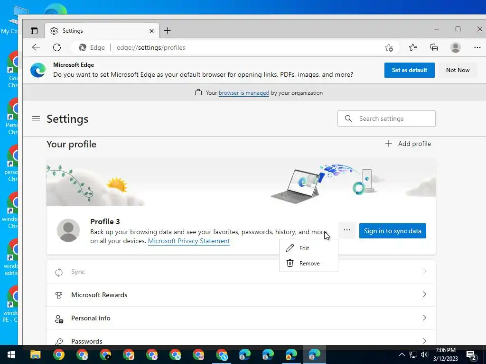Choose Edit from the profile menu

308,248
